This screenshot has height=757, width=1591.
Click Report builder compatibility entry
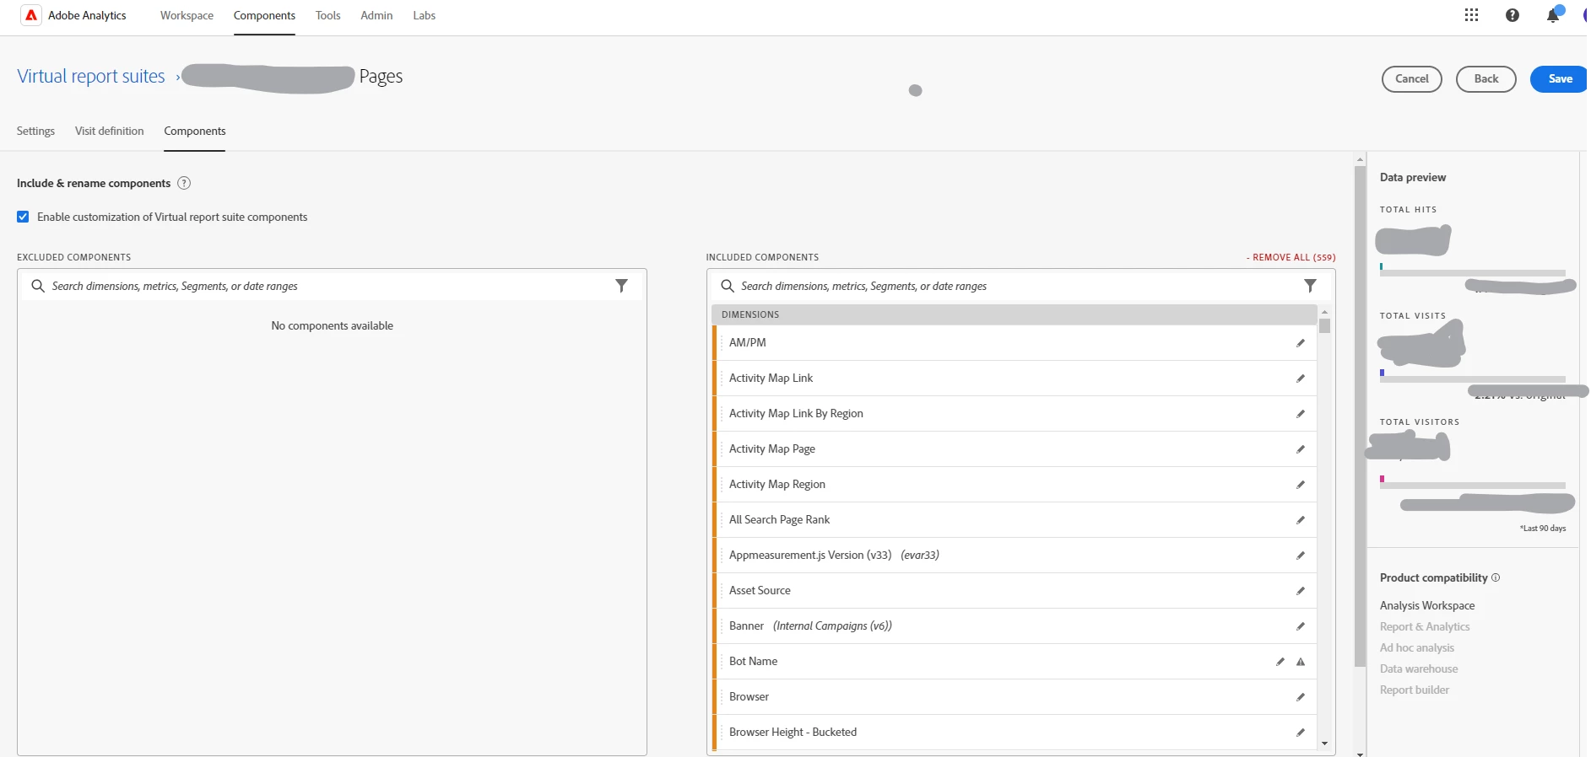pos(1415,690)
